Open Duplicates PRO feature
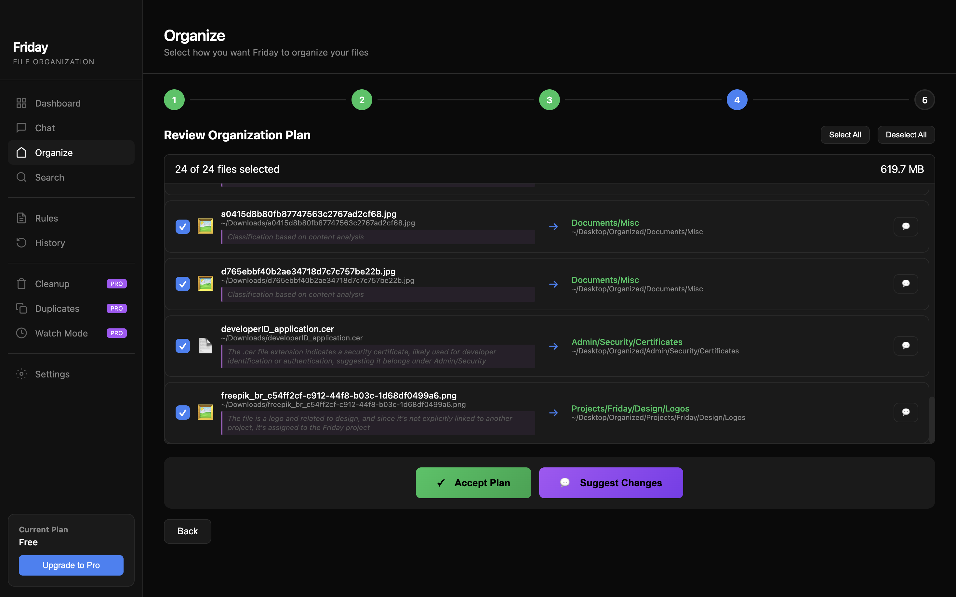The width and height of the screenshot is (956, 597). (x=57, y=308)
